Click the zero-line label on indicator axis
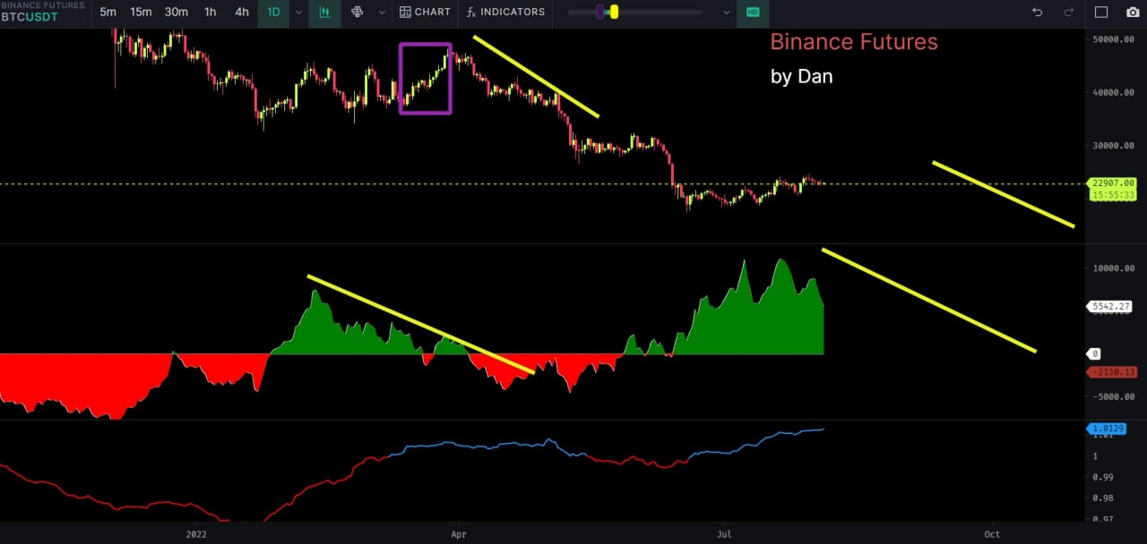The image size is (1147, 544). tap(1093, 354)
